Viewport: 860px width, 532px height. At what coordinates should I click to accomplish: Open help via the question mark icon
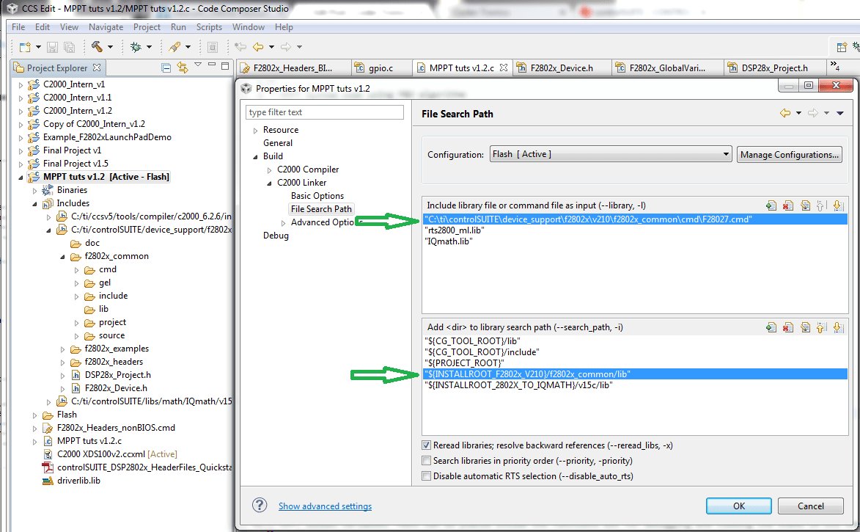[261, 506]
